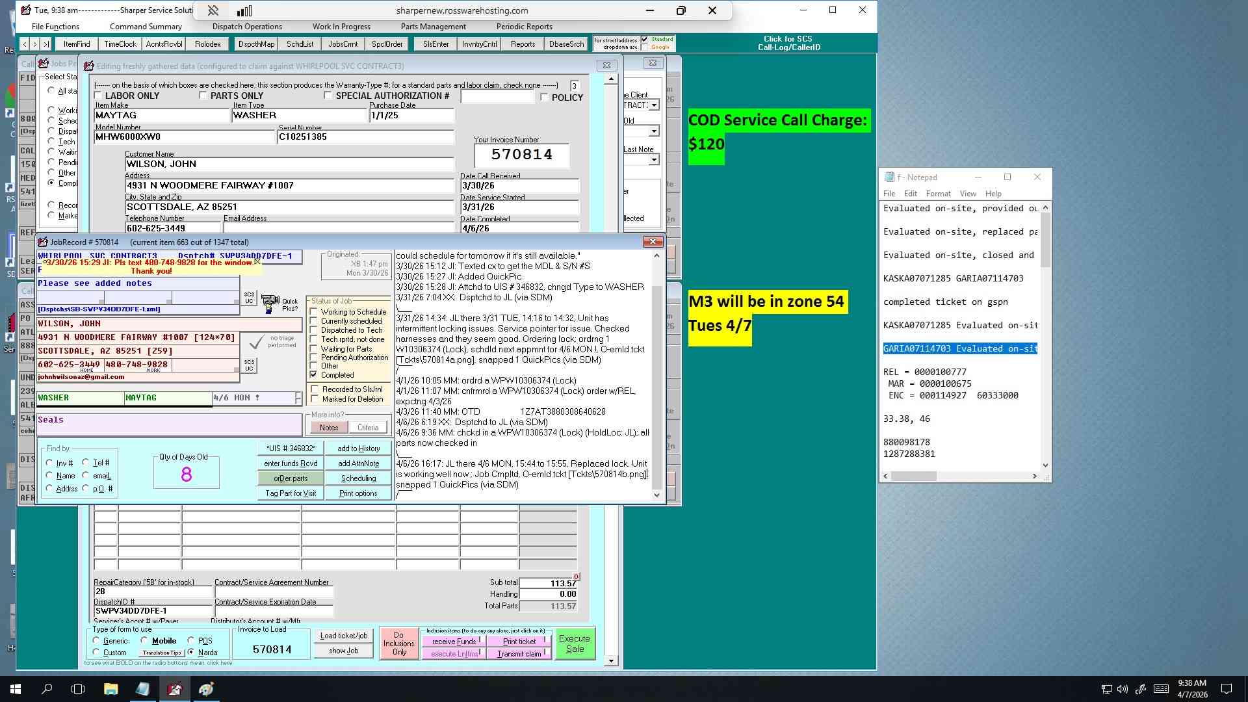Viewport: 1248px width, 702px height.
Task: Click the Notepad horizontal scrollbar thumb
Action: click(914, 476)
